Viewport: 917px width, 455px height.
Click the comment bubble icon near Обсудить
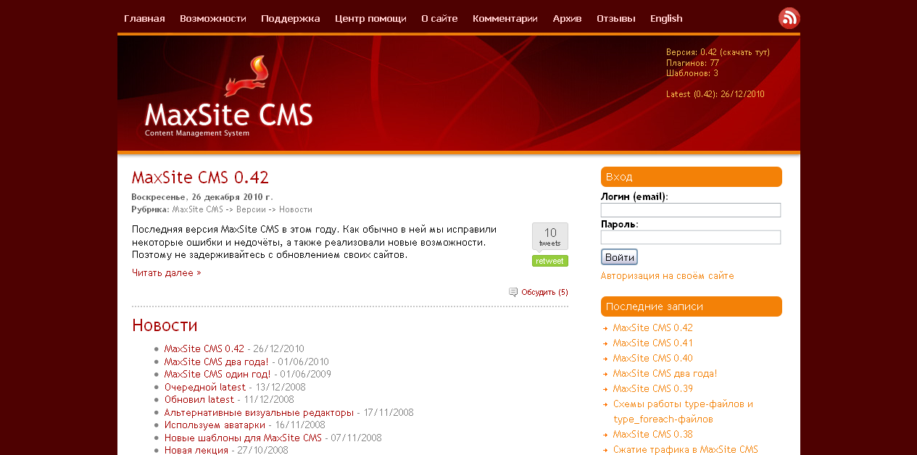pos(513,292)
